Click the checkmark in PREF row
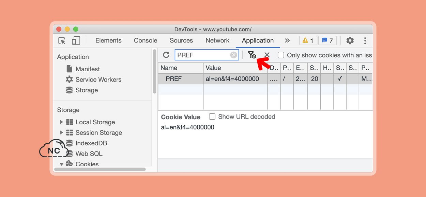This screenshot has width=426, height=197. (340, 79)
